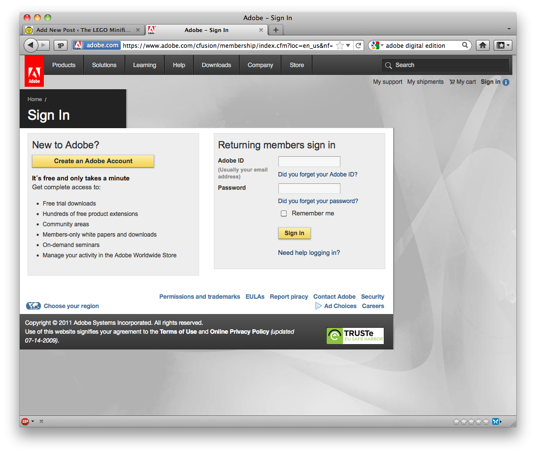Open the Products menu

[x=64, y=65]
